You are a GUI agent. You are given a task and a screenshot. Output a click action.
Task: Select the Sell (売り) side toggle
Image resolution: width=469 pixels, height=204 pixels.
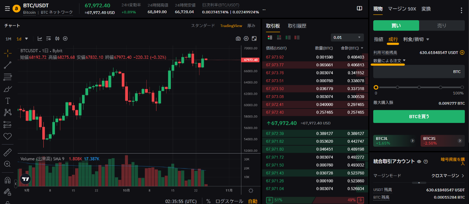pos(442,26)
